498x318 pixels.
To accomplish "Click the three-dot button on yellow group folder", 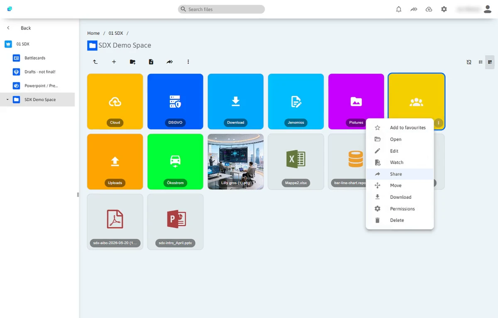I will [x=438, y=123].
